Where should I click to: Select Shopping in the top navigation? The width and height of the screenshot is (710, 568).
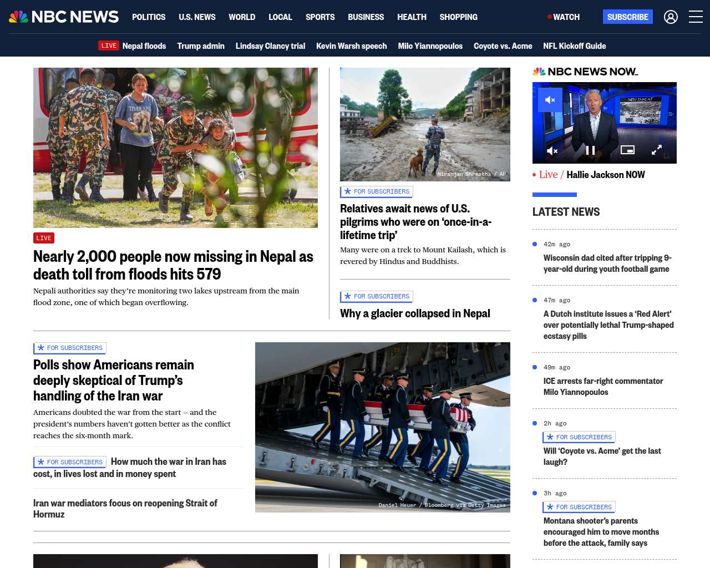pos(458,17)
